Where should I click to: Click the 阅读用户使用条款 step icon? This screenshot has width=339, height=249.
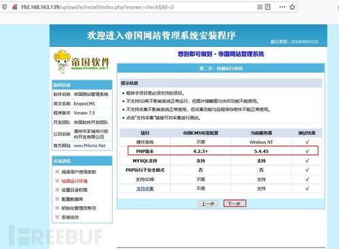[x=57, y=171]
